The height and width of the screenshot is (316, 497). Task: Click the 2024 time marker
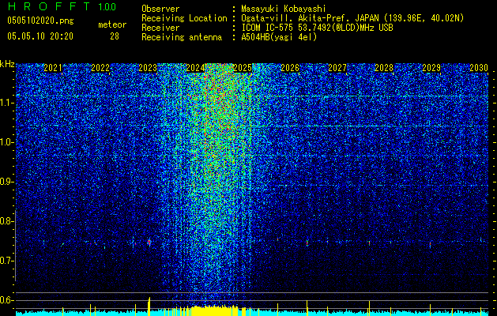click(195, 68)
